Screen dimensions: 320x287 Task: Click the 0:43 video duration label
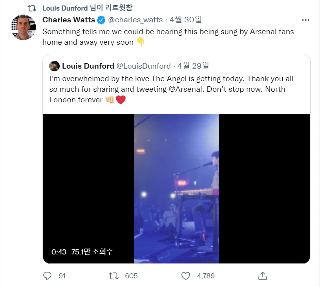(59, 252)
